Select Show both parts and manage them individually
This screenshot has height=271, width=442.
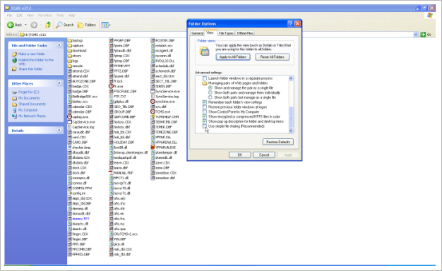[x=210, y=92]
